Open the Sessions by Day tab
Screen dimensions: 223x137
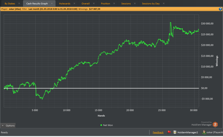tap(151, 3)
